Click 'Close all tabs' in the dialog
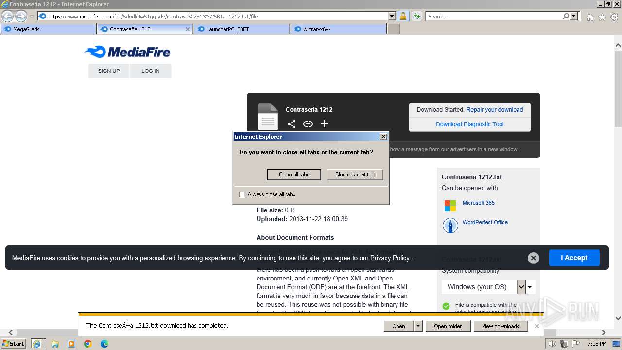622x350 pixels. point(294,175)
